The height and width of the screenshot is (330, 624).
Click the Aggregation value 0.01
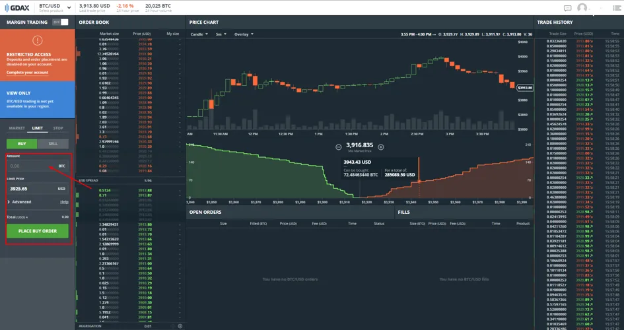pyautogui.click(x=148, y=326)
